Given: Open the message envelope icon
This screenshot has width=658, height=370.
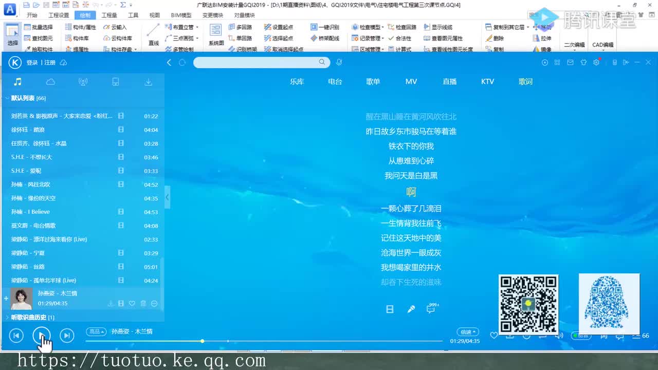Looking at the screenshot, I should (570, 62).
